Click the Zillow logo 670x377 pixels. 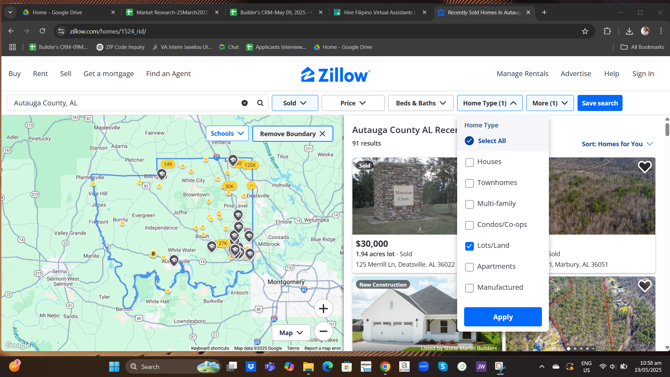tap(335, 74)
